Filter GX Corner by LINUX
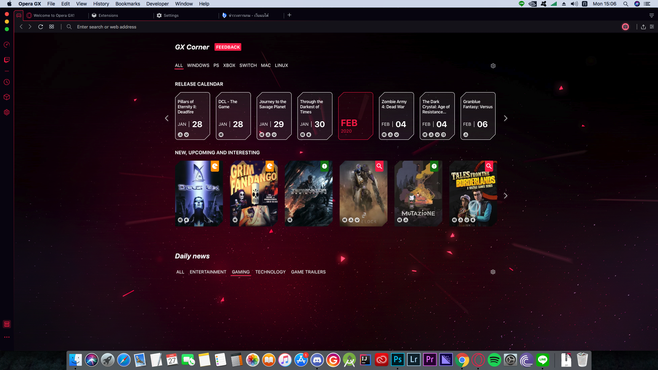 click(281, 65)
